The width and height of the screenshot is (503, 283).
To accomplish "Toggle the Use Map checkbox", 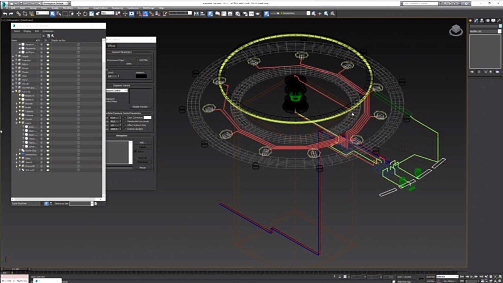I will point(137,60).
